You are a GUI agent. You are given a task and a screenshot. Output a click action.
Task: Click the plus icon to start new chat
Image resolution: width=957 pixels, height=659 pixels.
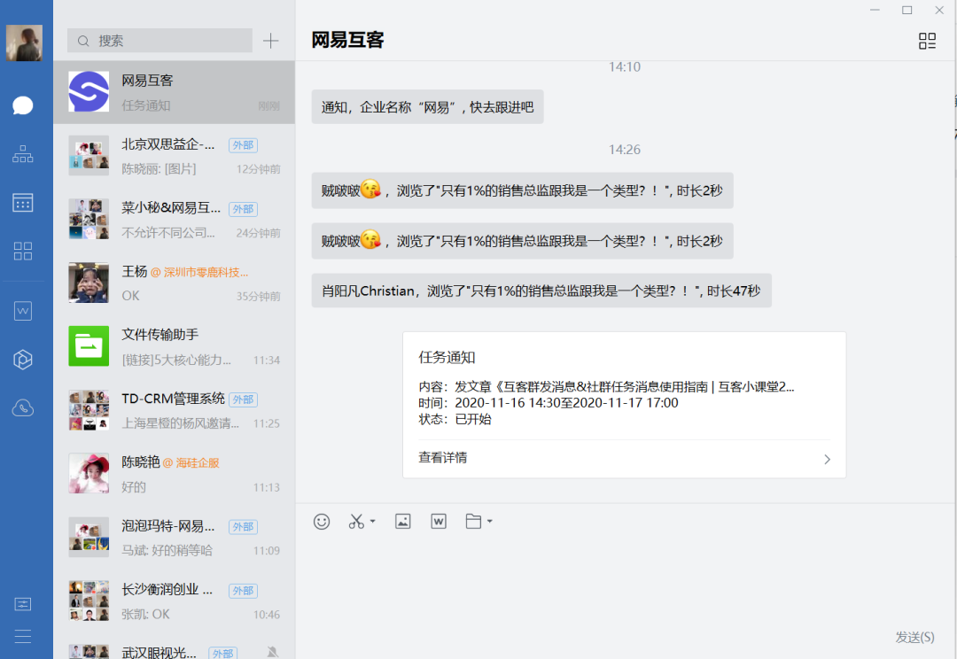point(270,41)
